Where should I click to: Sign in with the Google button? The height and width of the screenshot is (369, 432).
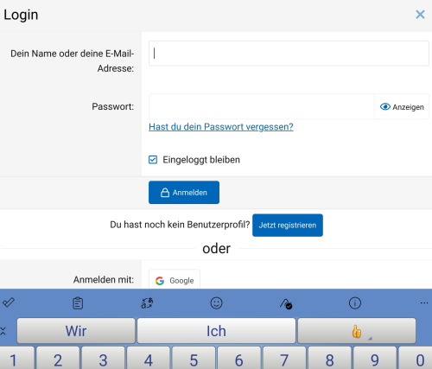tap(175, 279)
